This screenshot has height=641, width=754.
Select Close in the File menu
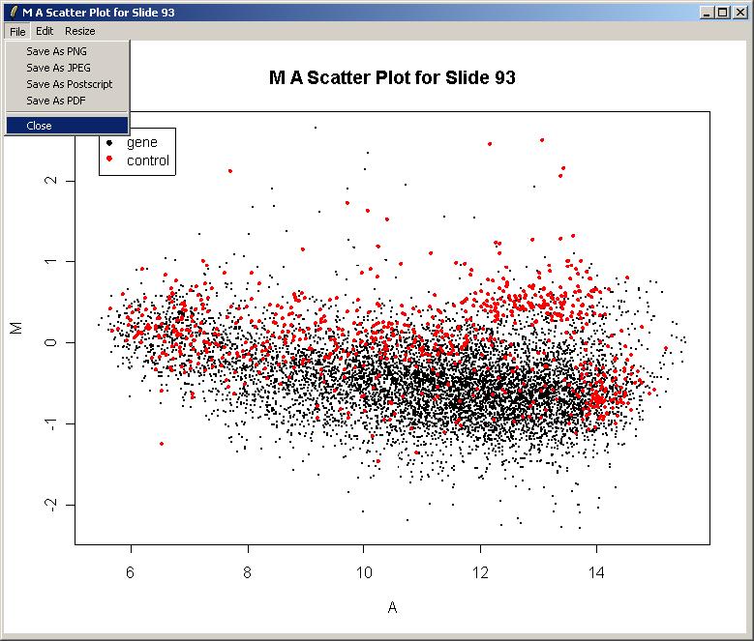pyautogui.click(x=40, y=126)
